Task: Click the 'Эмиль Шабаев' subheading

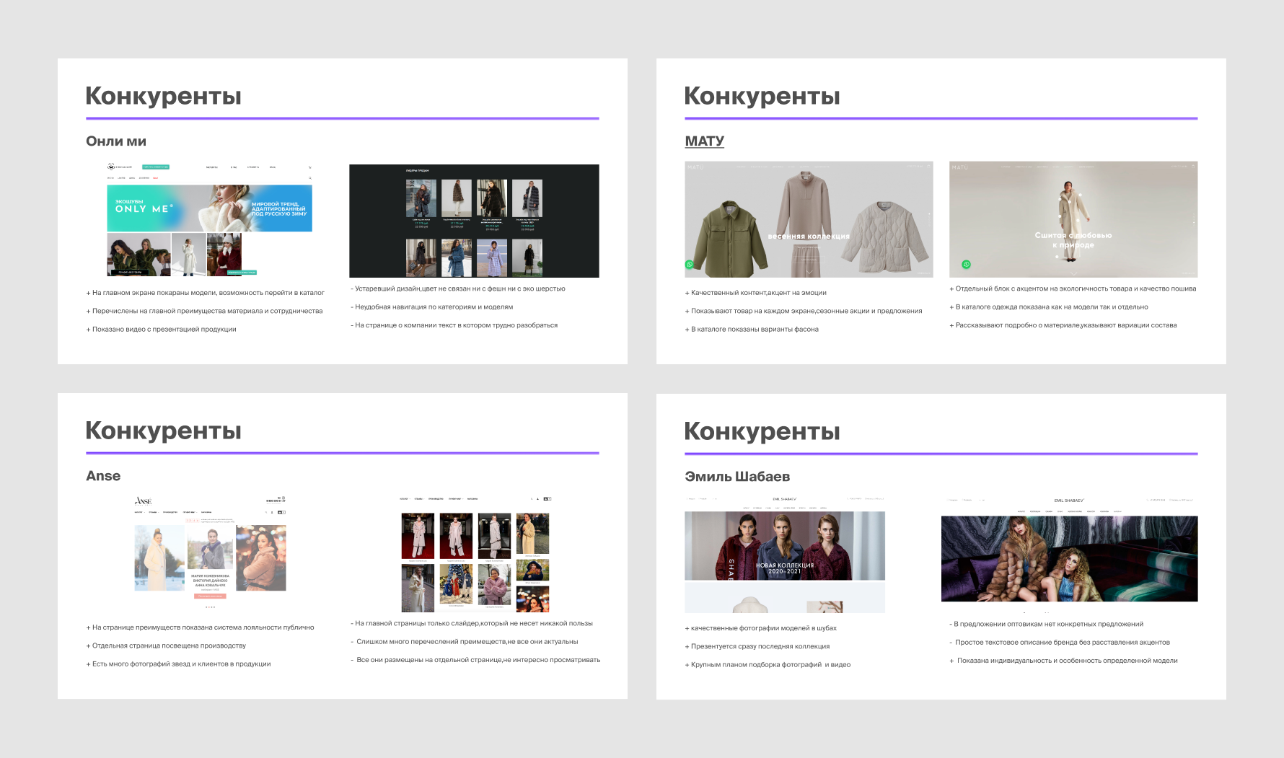Action: click(x=737, y=477)
